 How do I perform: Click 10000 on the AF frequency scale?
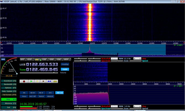(x=98, y=84)
